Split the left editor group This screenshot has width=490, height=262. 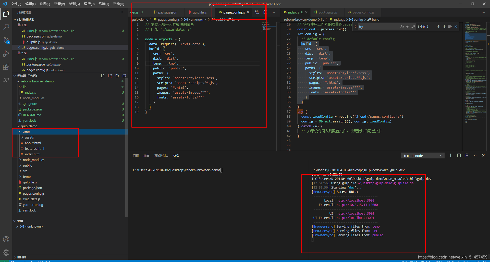pyautogui.click(x=265, y=12)
